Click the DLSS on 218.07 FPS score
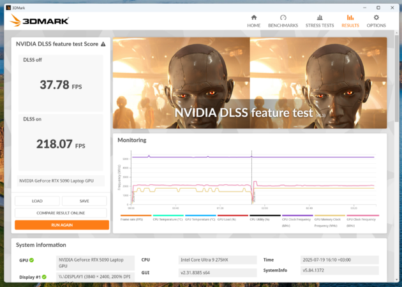 coord(61,142)
